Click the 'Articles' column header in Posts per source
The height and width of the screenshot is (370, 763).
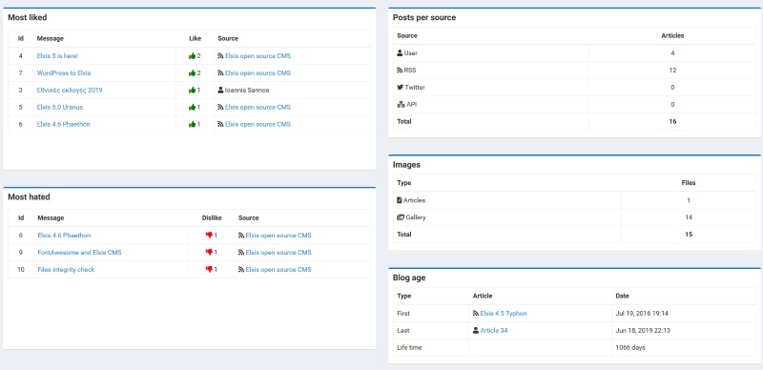672,35
